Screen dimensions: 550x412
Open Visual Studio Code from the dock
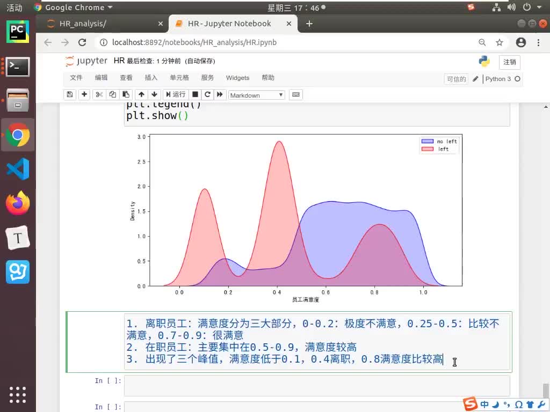click(18, 169)
